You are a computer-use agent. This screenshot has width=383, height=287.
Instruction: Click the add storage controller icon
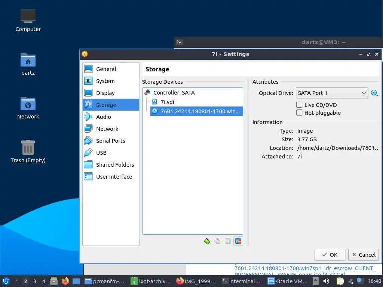click(207, 241)
